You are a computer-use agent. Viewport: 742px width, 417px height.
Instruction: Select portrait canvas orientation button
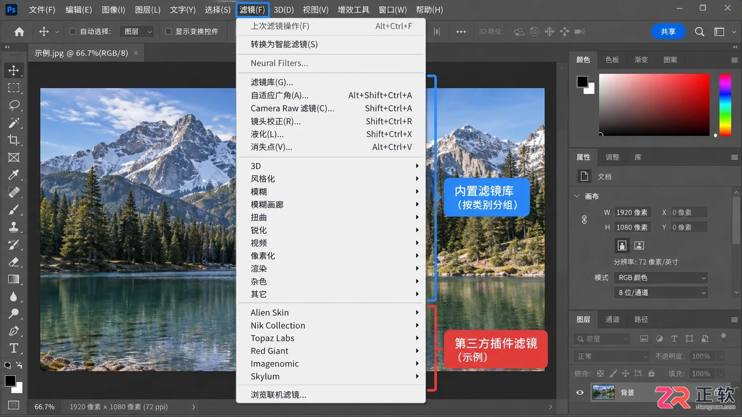tap(622, 246)
